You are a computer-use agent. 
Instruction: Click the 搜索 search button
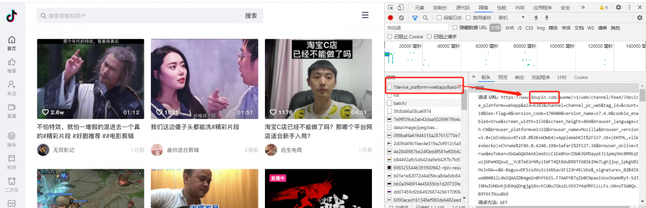(x=251, y=16)
